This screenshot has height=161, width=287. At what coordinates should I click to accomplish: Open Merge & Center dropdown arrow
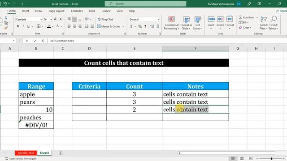[x=123, y=26]
